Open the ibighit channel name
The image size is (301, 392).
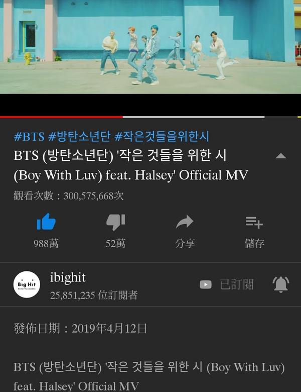68,277
